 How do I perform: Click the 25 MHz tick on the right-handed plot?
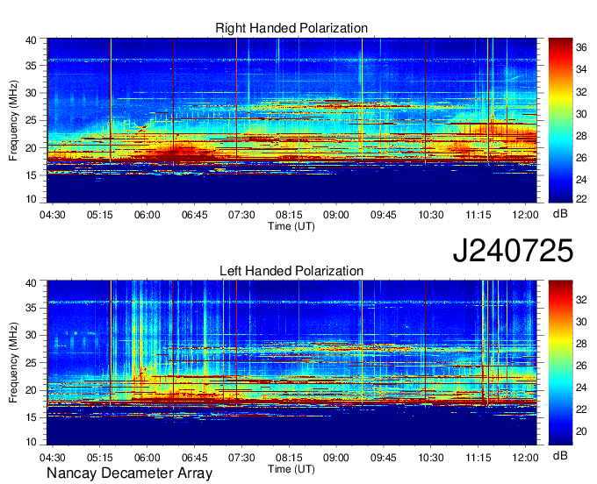32,120
